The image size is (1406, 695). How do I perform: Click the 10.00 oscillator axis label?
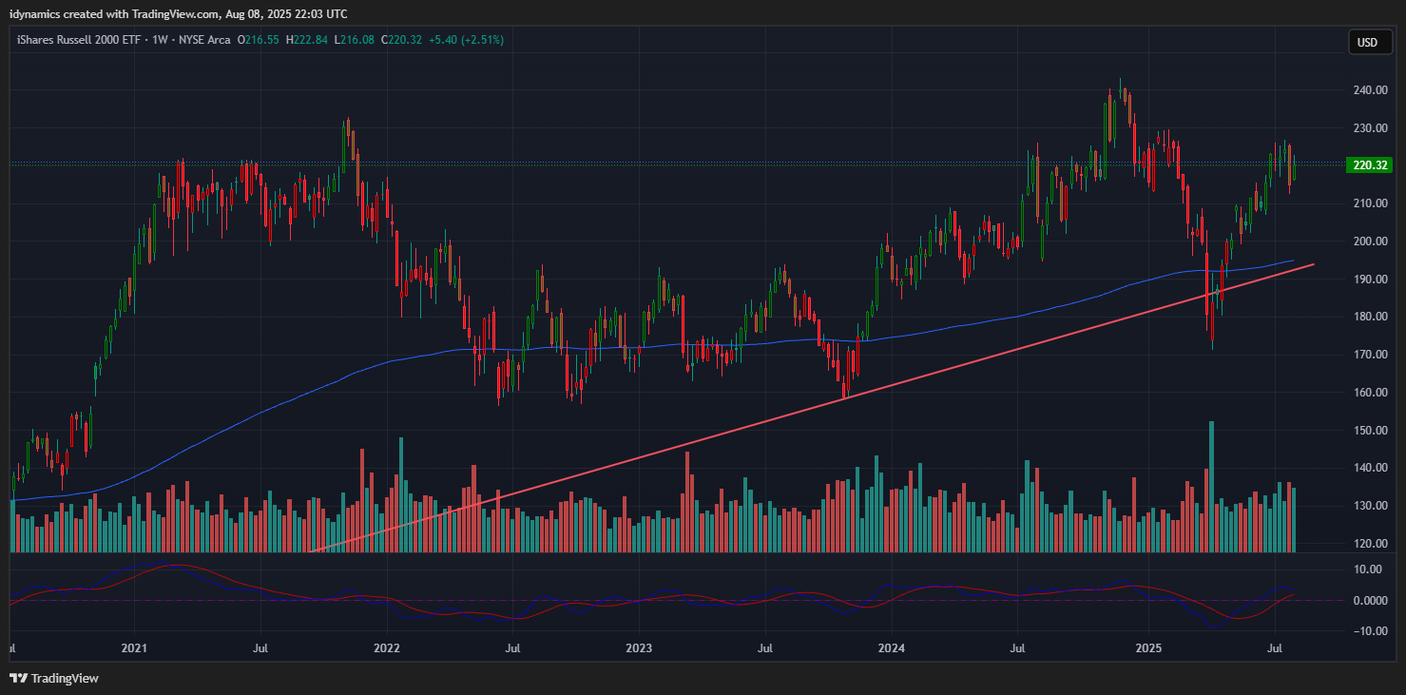click(1369, 570)
